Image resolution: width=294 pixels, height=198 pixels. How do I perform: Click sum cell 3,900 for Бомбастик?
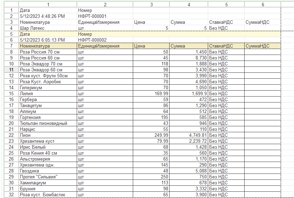click(189, 195)
